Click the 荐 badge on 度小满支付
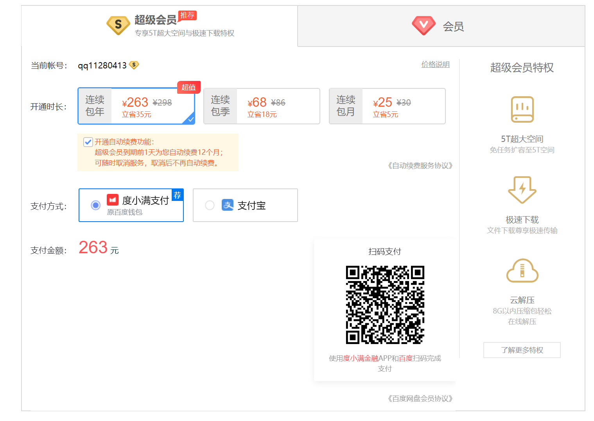This screenshot has height=421, width=594. (x=178, y=195)
